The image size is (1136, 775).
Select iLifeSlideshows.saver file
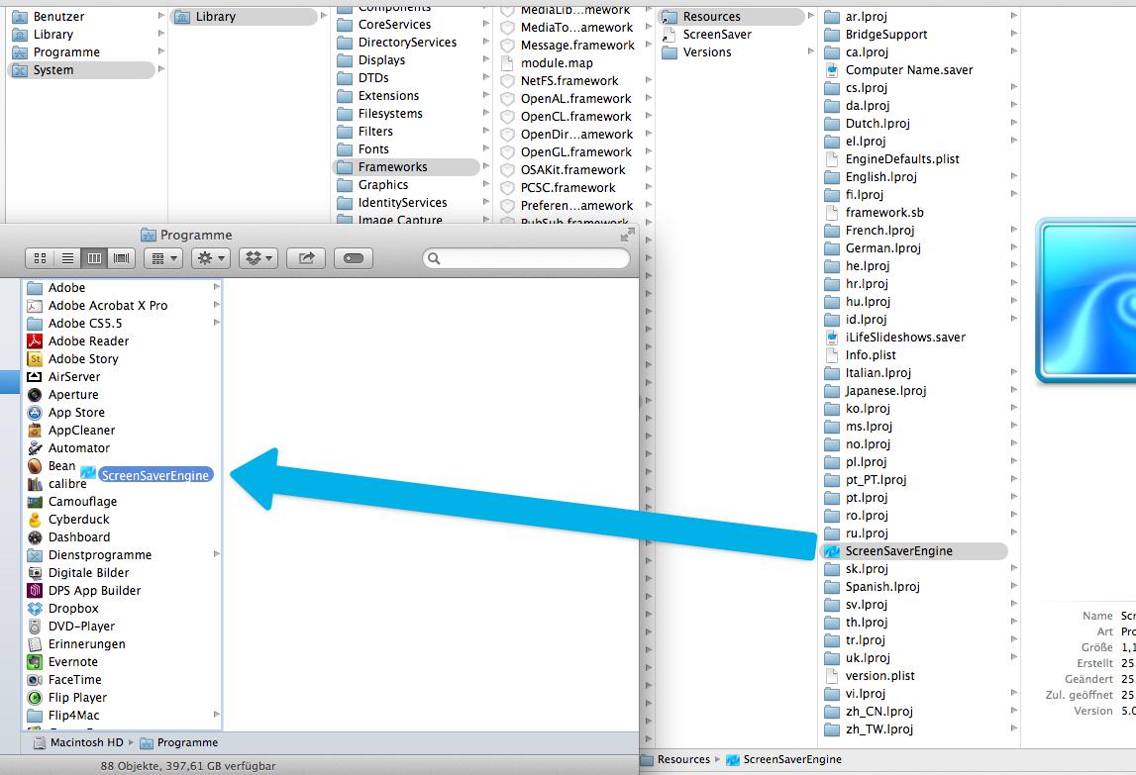point(905,338)
